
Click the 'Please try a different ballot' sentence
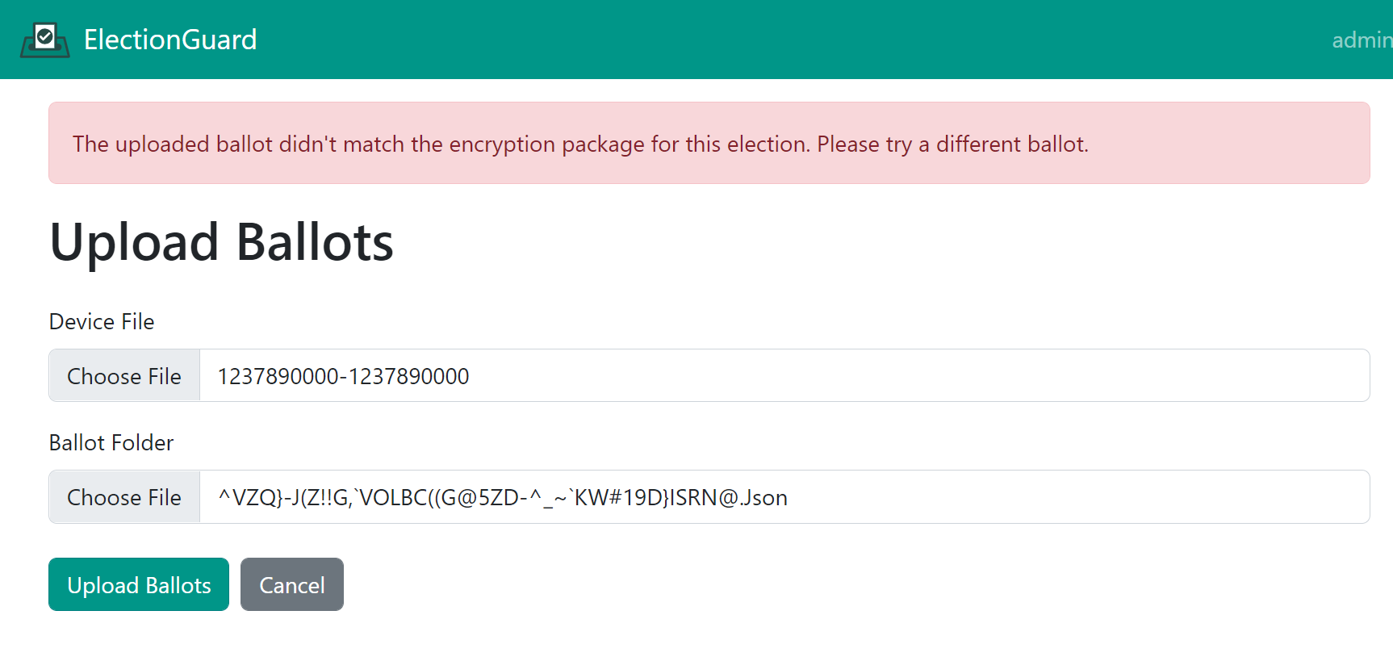(x=952, y=144)
